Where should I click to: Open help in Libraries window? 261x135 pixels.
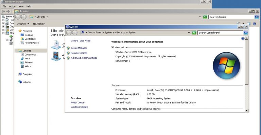[x=255, y=24]
